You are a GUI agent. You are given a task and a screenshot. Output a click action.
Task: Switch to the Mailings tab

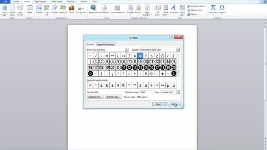pos(71,2)
